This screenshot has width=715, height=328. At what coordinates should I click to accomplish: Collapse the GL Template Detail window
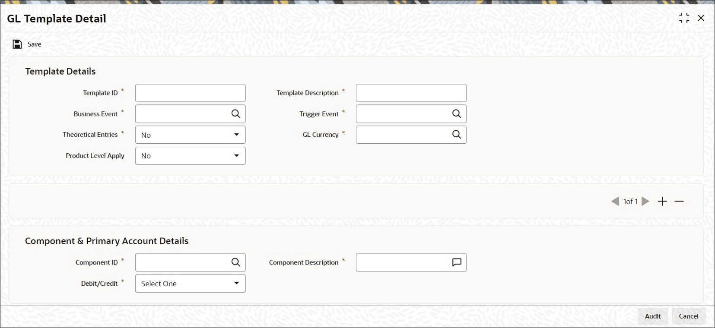coord(684,18)
